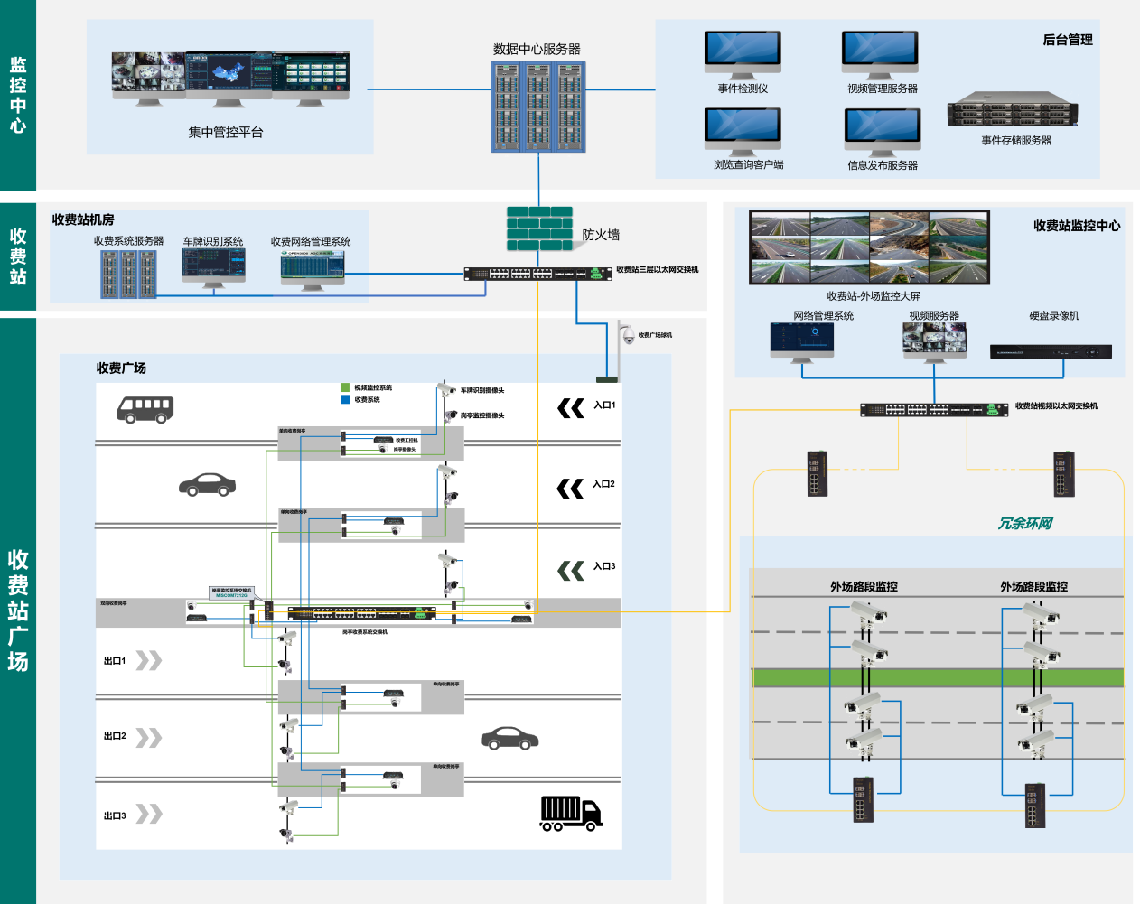The image size is (1140, 904).
Task: Click the green video monitoring legend swatch
Action: (345, 387)
